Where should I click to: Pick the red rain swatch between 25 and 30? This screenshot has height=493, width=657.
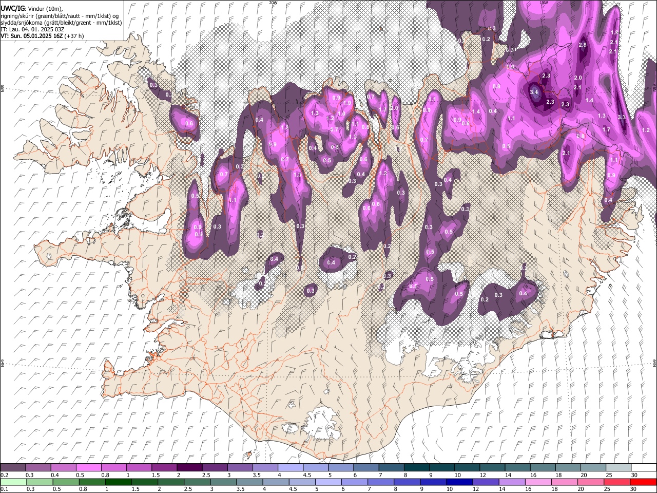[x=617, y=482]
